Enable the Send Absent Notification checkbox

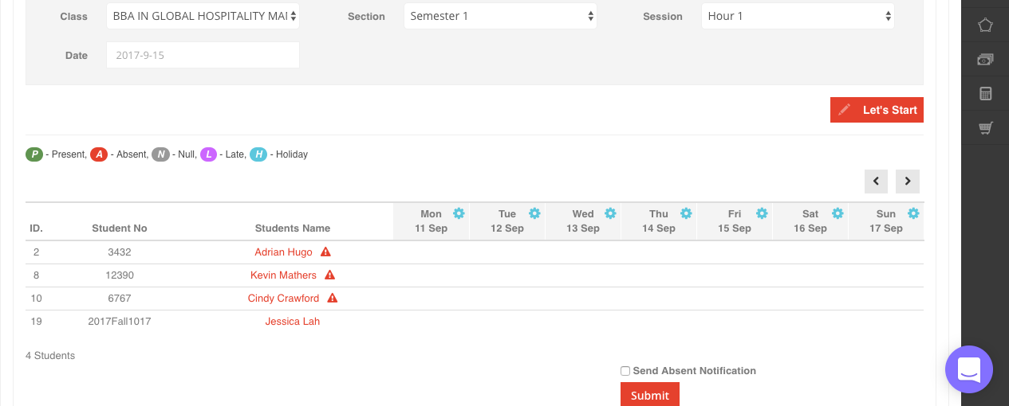click(x=625, y=371)
